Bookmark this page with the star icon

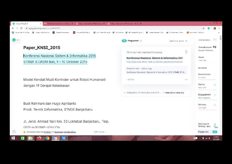(x=203, y=28)
